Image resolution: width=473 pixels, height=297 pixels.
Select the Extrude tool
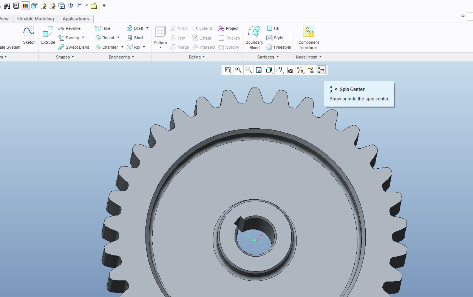[48, 35]
